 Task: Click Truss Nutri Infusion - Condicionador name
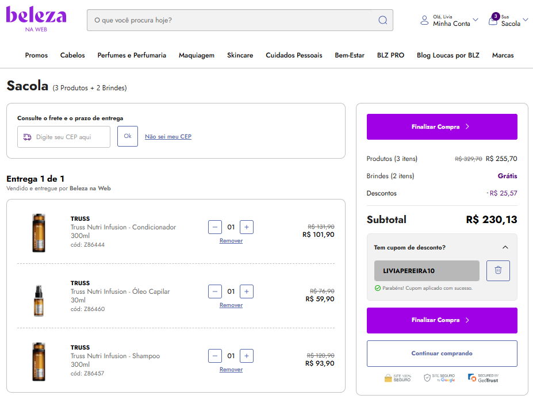click(x=124, y=232)
